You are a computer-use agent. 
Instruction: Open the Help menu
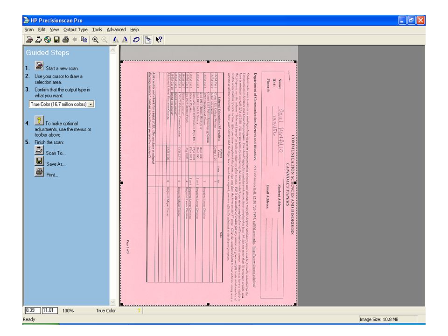(134, 30)
